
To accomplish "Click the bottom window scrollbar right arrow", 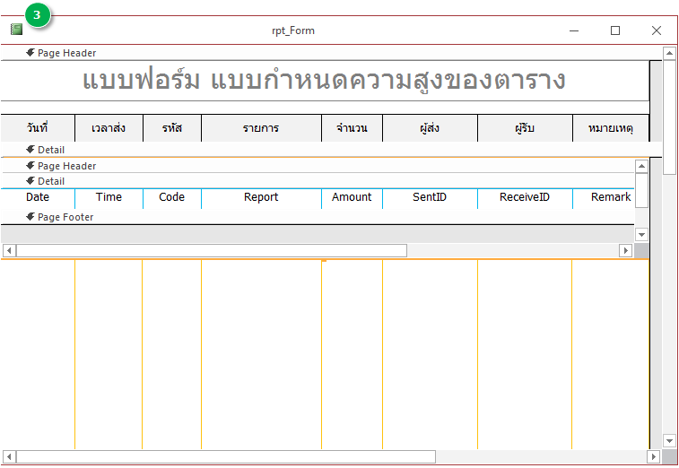I will click(x=654, y=456).
